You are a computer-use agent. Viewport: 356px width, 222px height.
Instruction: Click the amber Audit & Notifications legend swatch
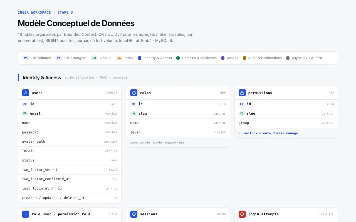pyautogui.click(x=244, y=58)
